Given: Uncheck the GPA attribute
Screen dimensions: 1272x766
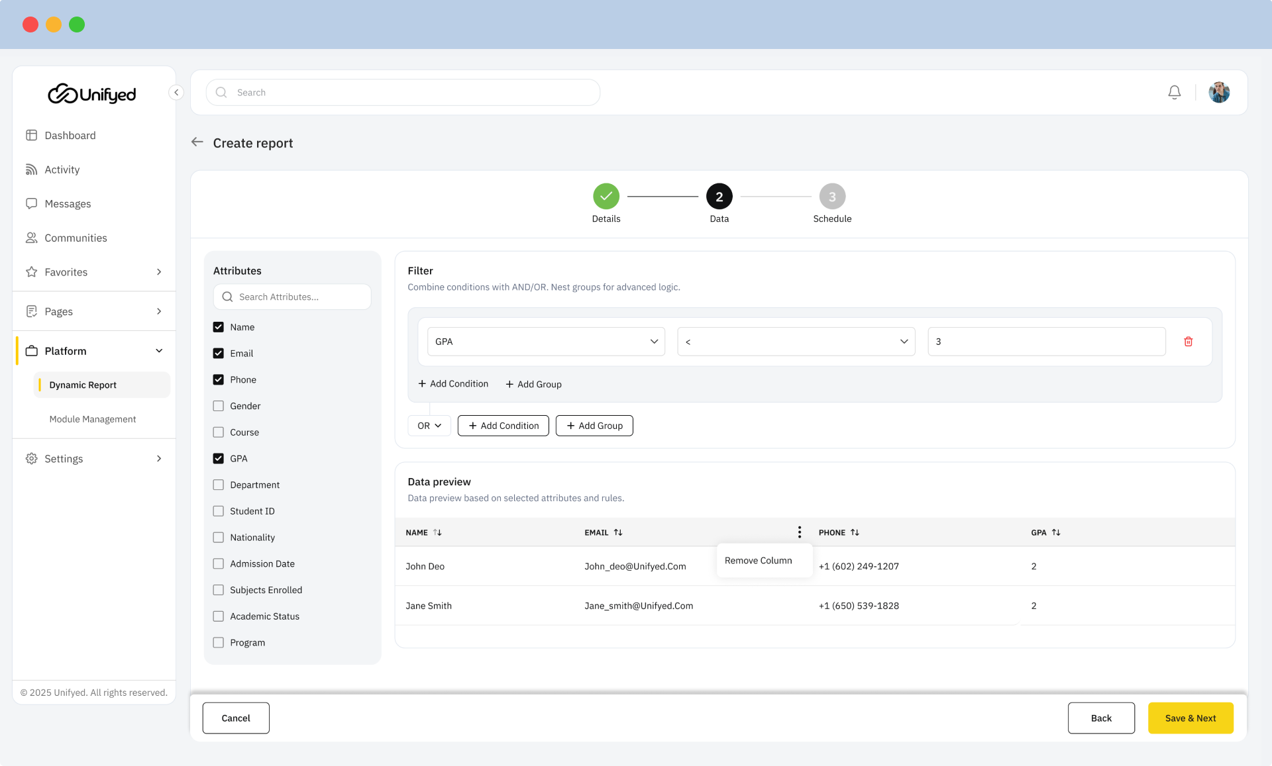Looking at the screenshot, I should 219,459.
